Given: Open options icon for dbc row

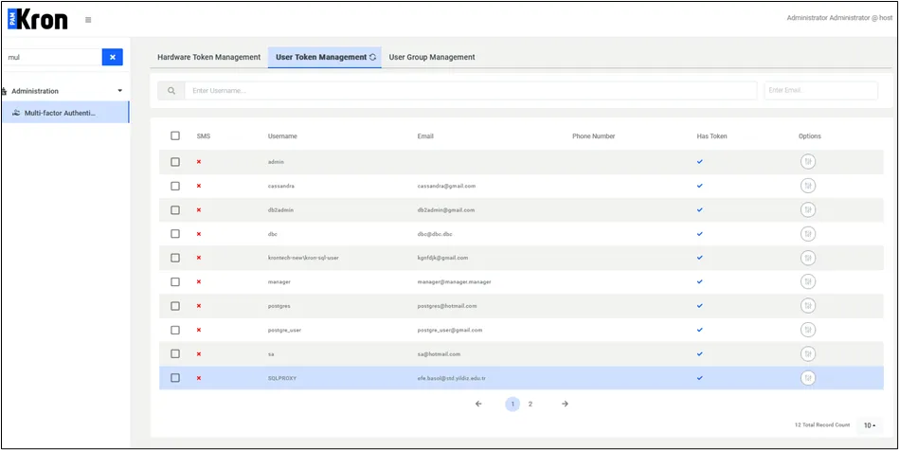Looking at the screenshot, I should click(808, 234).
